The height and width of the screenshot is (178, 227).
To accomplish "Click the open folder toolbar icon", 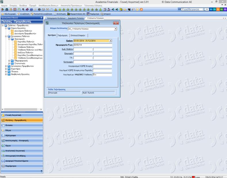I will tap(125, 10).
